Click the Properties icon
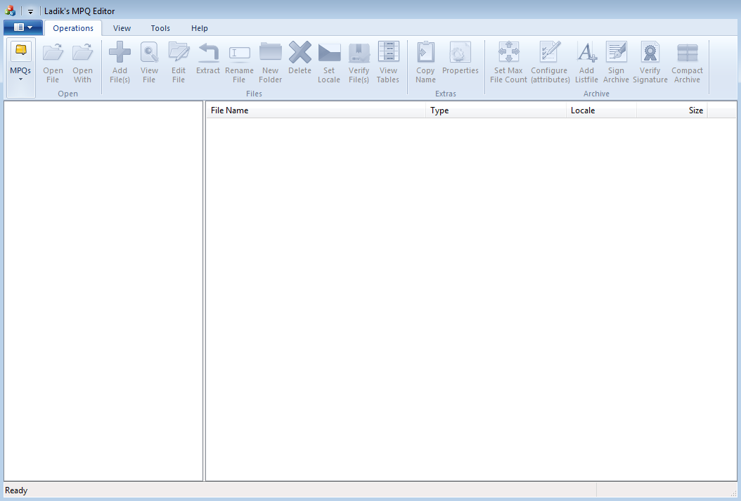 [460, 52]
